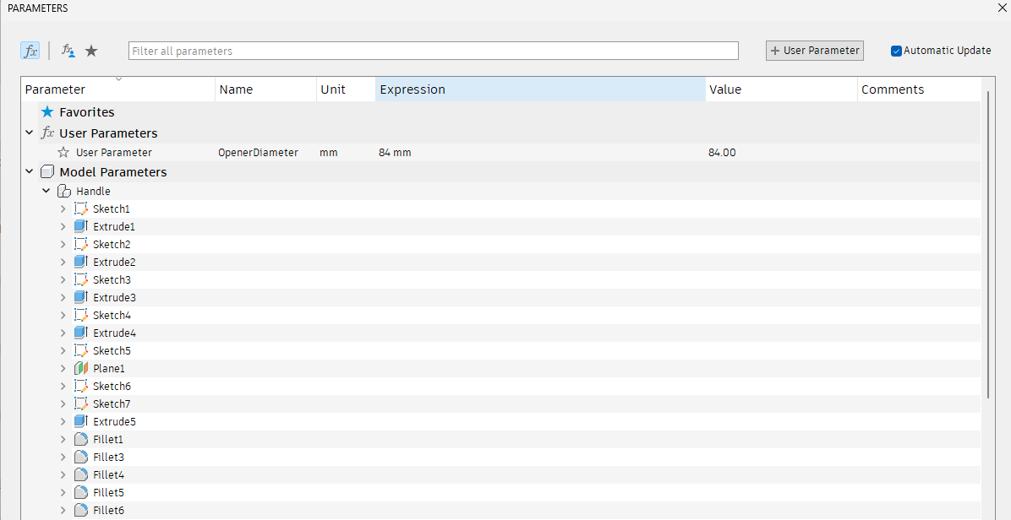
Task: Select the Favorites star icon row
Action: click(x=47, y=112)
